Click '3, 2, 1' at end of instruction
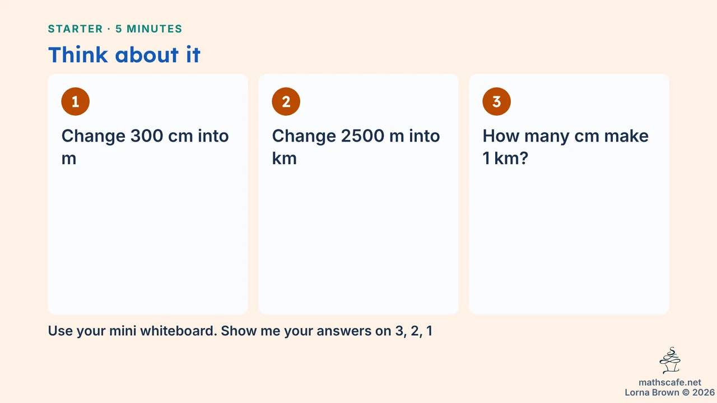 [413, 331]
